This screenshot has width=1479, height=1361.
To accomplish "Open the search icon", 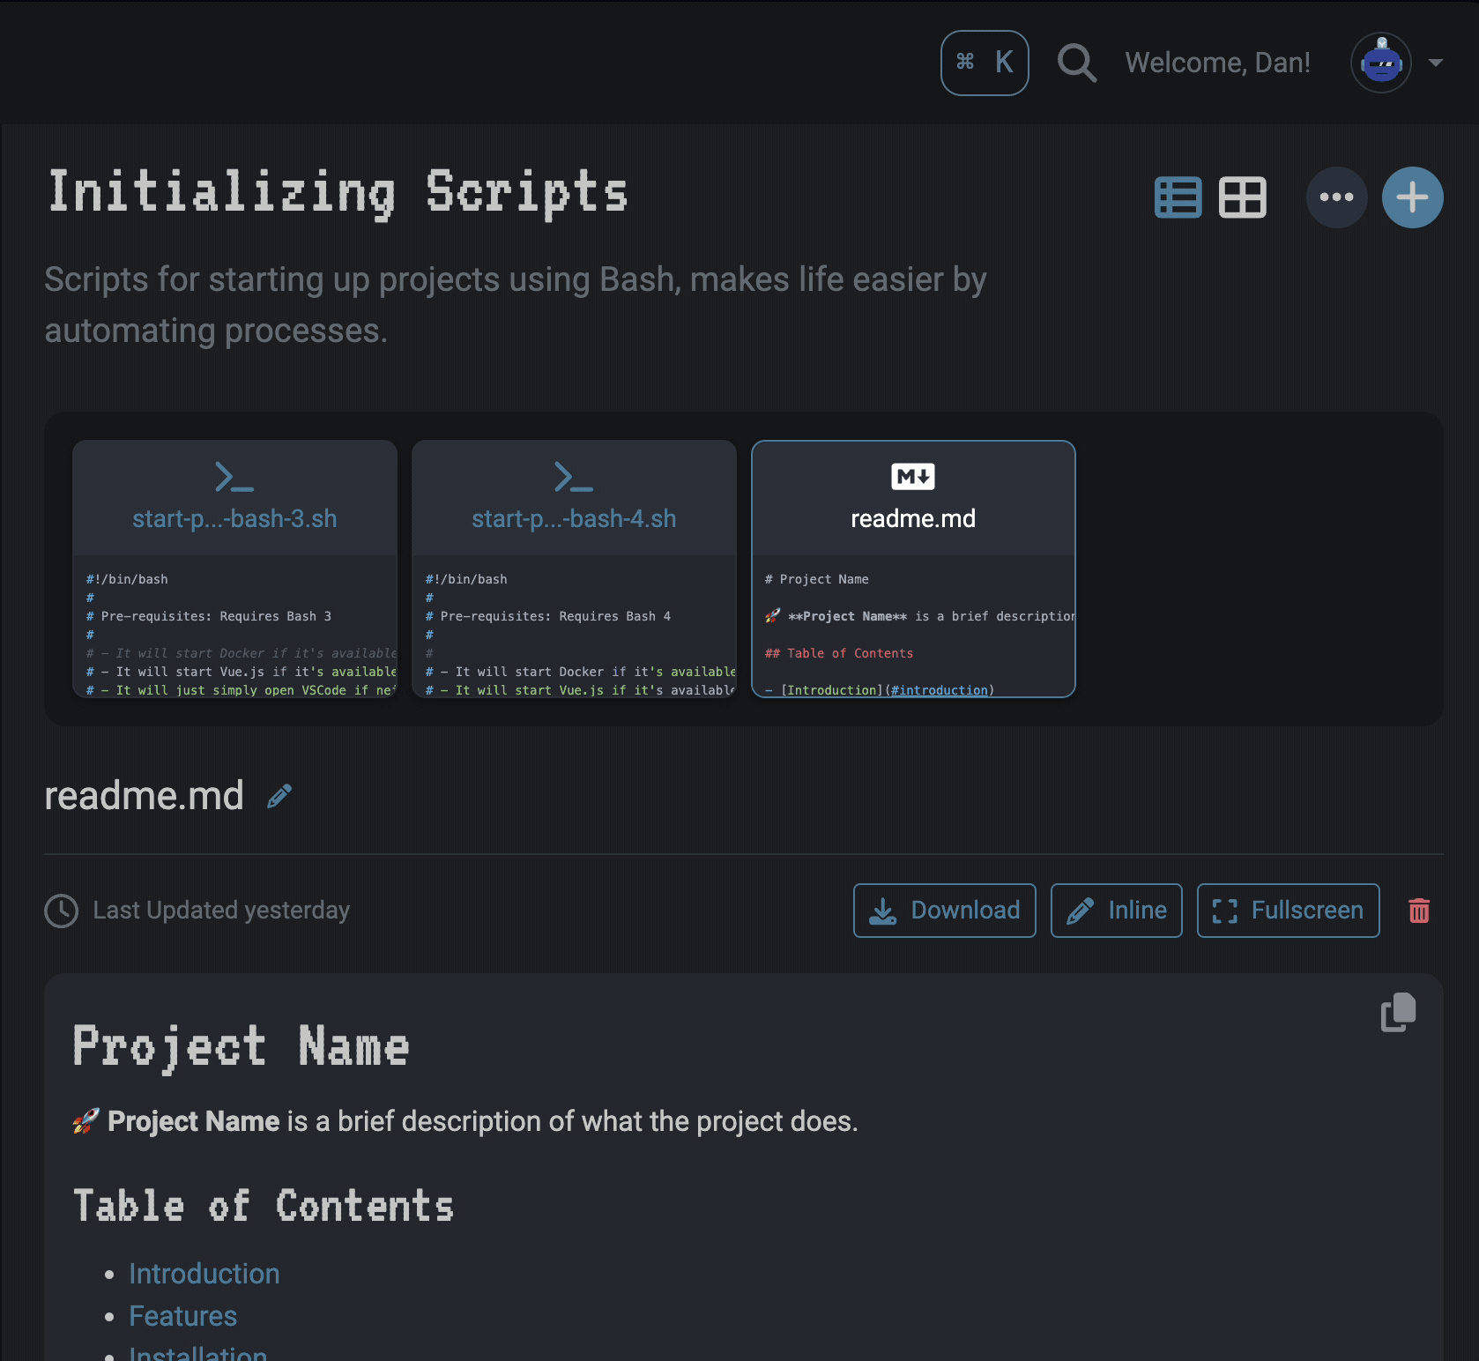I will (x=1076, y=63).
